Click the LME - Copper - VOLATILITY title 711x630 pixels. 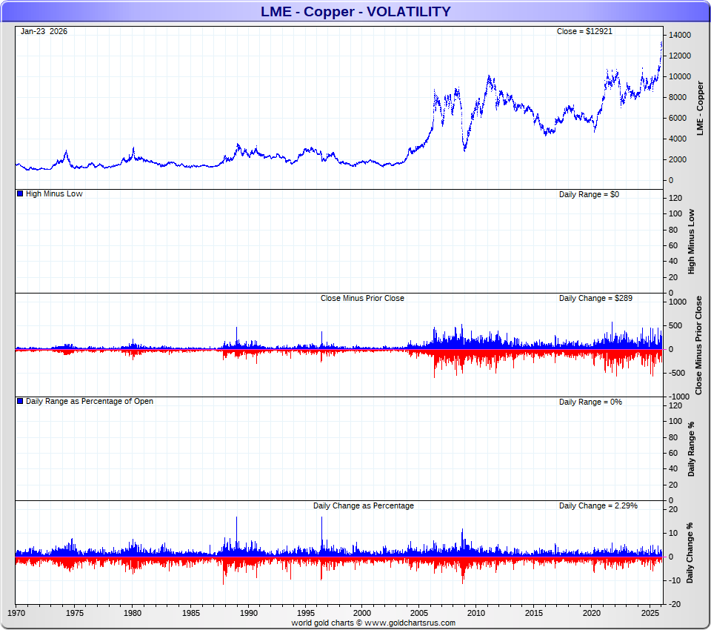tap(355, 11)
